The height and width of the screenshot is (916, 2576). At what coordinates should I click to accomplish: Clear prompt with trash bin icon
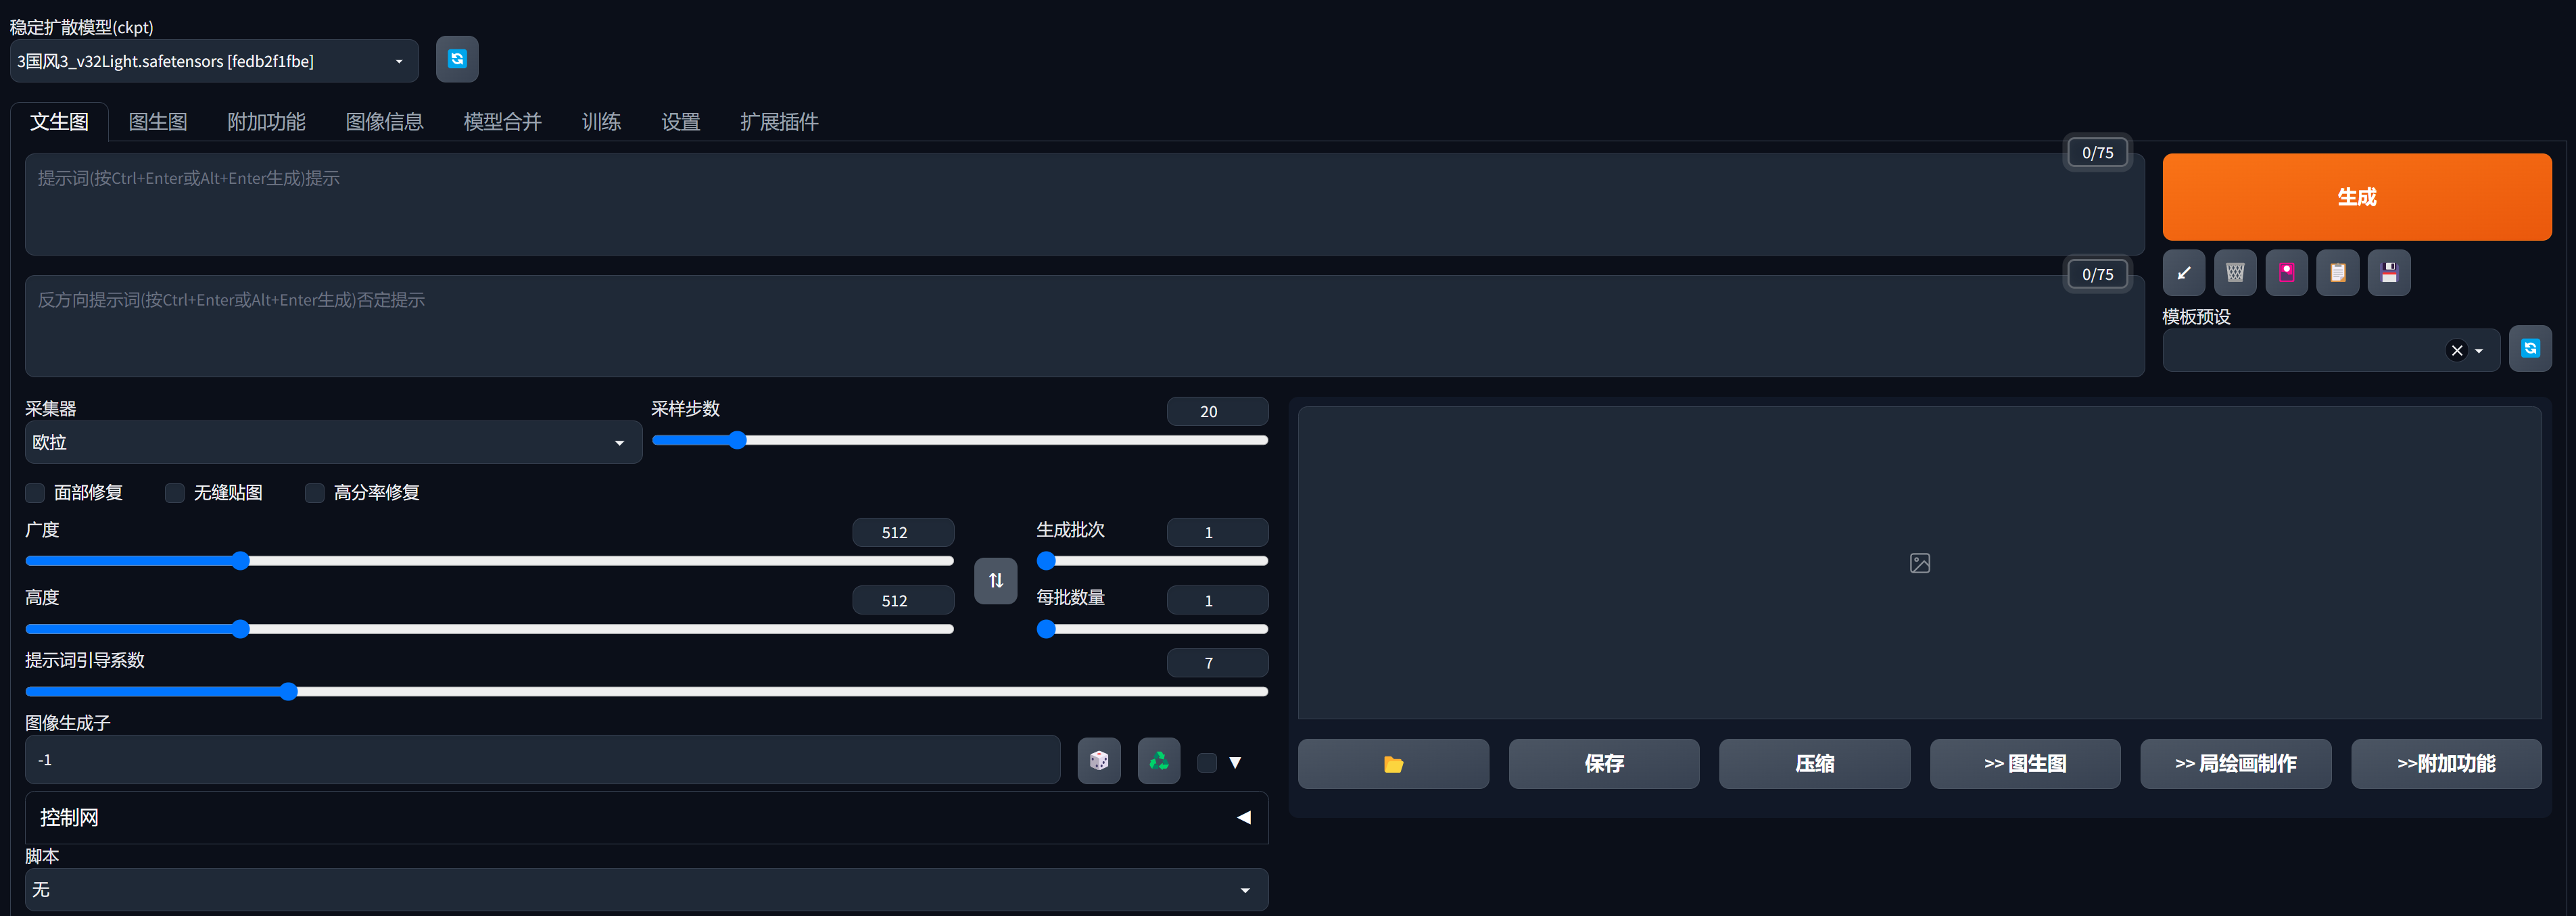[2235, 273]
